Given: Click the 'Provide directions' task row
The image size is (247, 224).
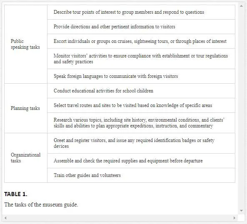Looking at the screenshot, I should click(141, 27).
